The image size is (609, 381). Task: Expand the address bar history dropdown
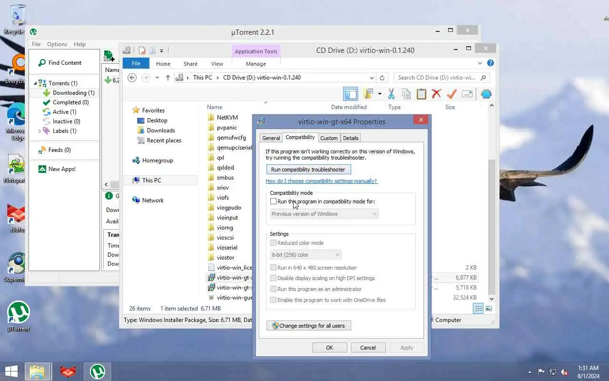(372, 78)
